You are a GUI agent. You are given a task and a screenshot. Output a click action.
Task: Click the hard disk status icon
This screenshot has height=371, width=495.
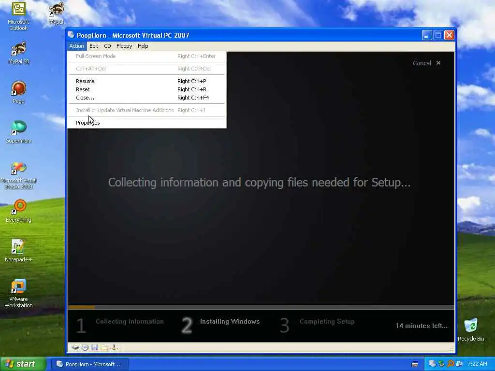pos(75,347)
